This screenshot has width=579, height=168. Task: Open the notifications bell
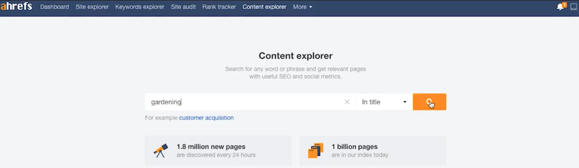[x=561, y=6]
